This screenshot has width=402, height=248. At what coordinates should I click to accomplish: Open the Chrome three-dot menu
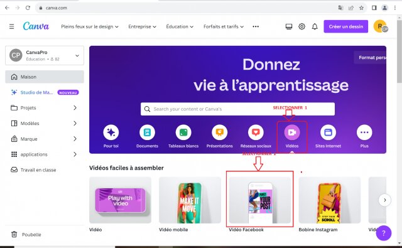pyautogui.click(x=395, y=8)
